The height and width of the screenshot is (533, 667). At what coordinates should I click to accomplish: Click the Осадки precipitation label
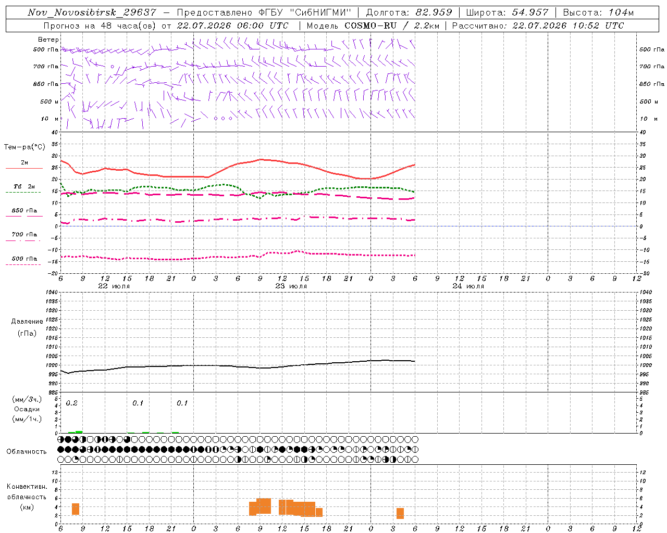click(27, 409)
